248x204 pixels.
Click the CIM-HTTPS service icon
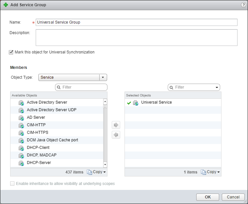21,133
